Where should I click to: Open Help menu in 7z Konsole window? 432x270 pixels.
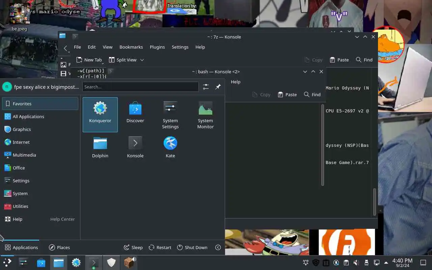coord(200,47)
